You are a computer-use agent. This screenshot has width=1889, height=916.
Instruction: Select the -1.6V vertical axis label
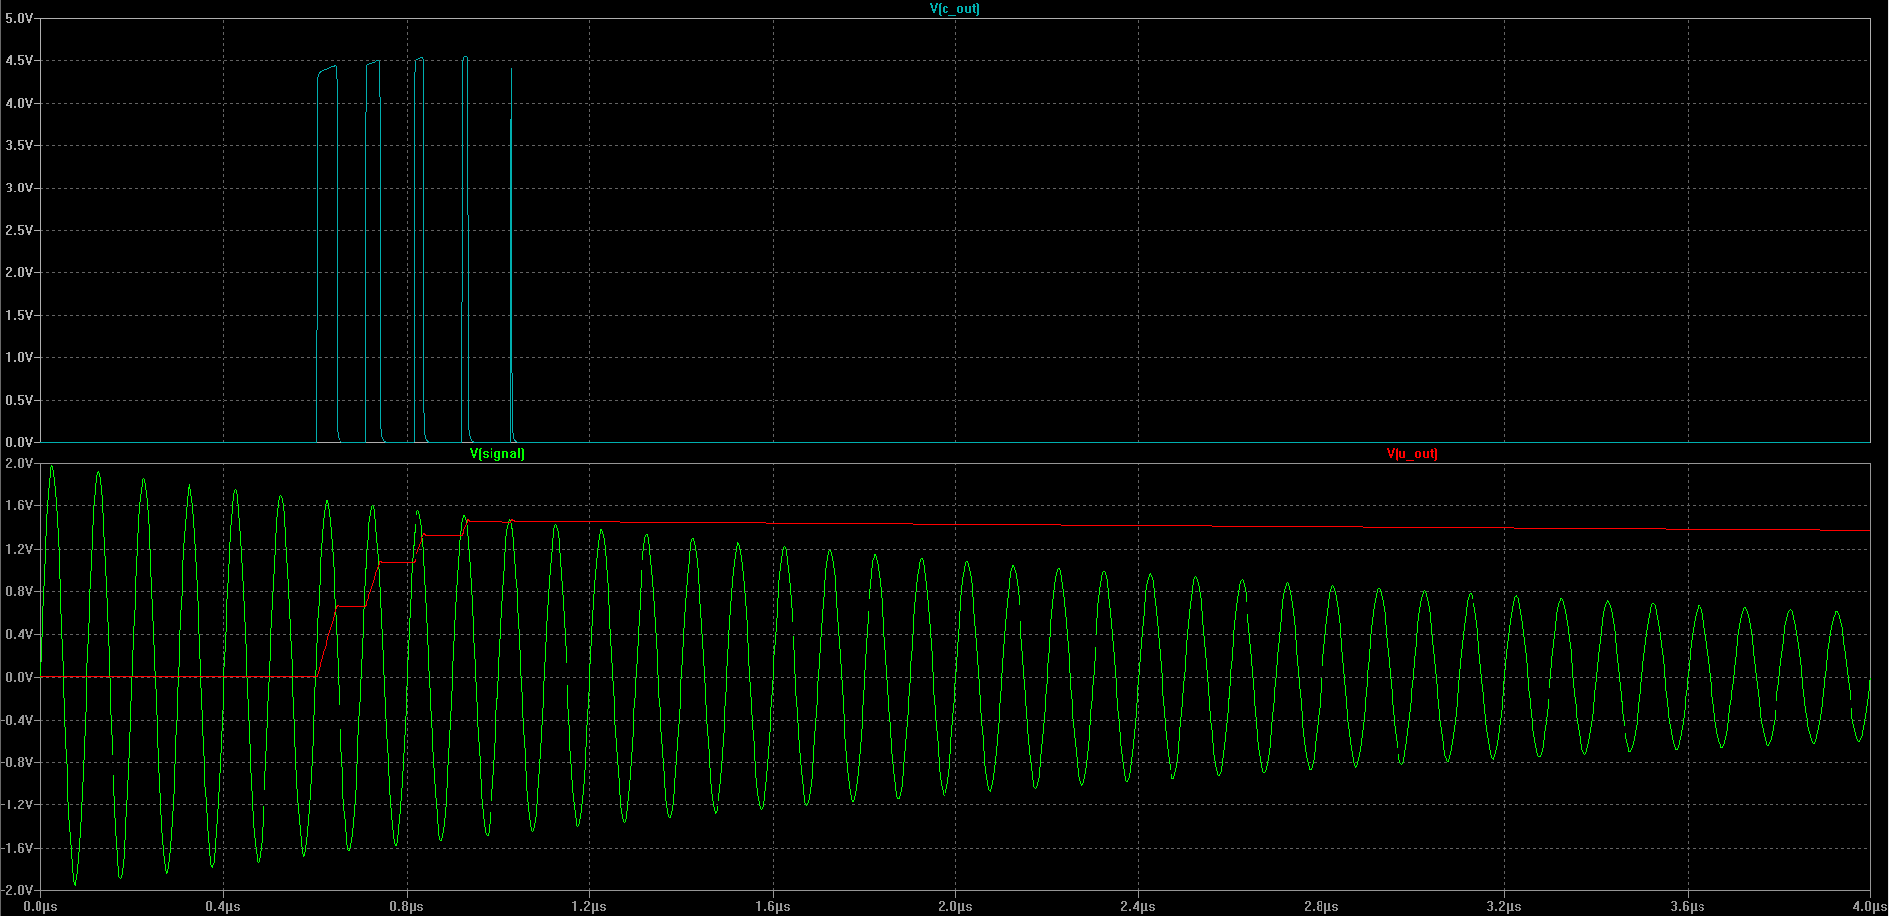17,849
